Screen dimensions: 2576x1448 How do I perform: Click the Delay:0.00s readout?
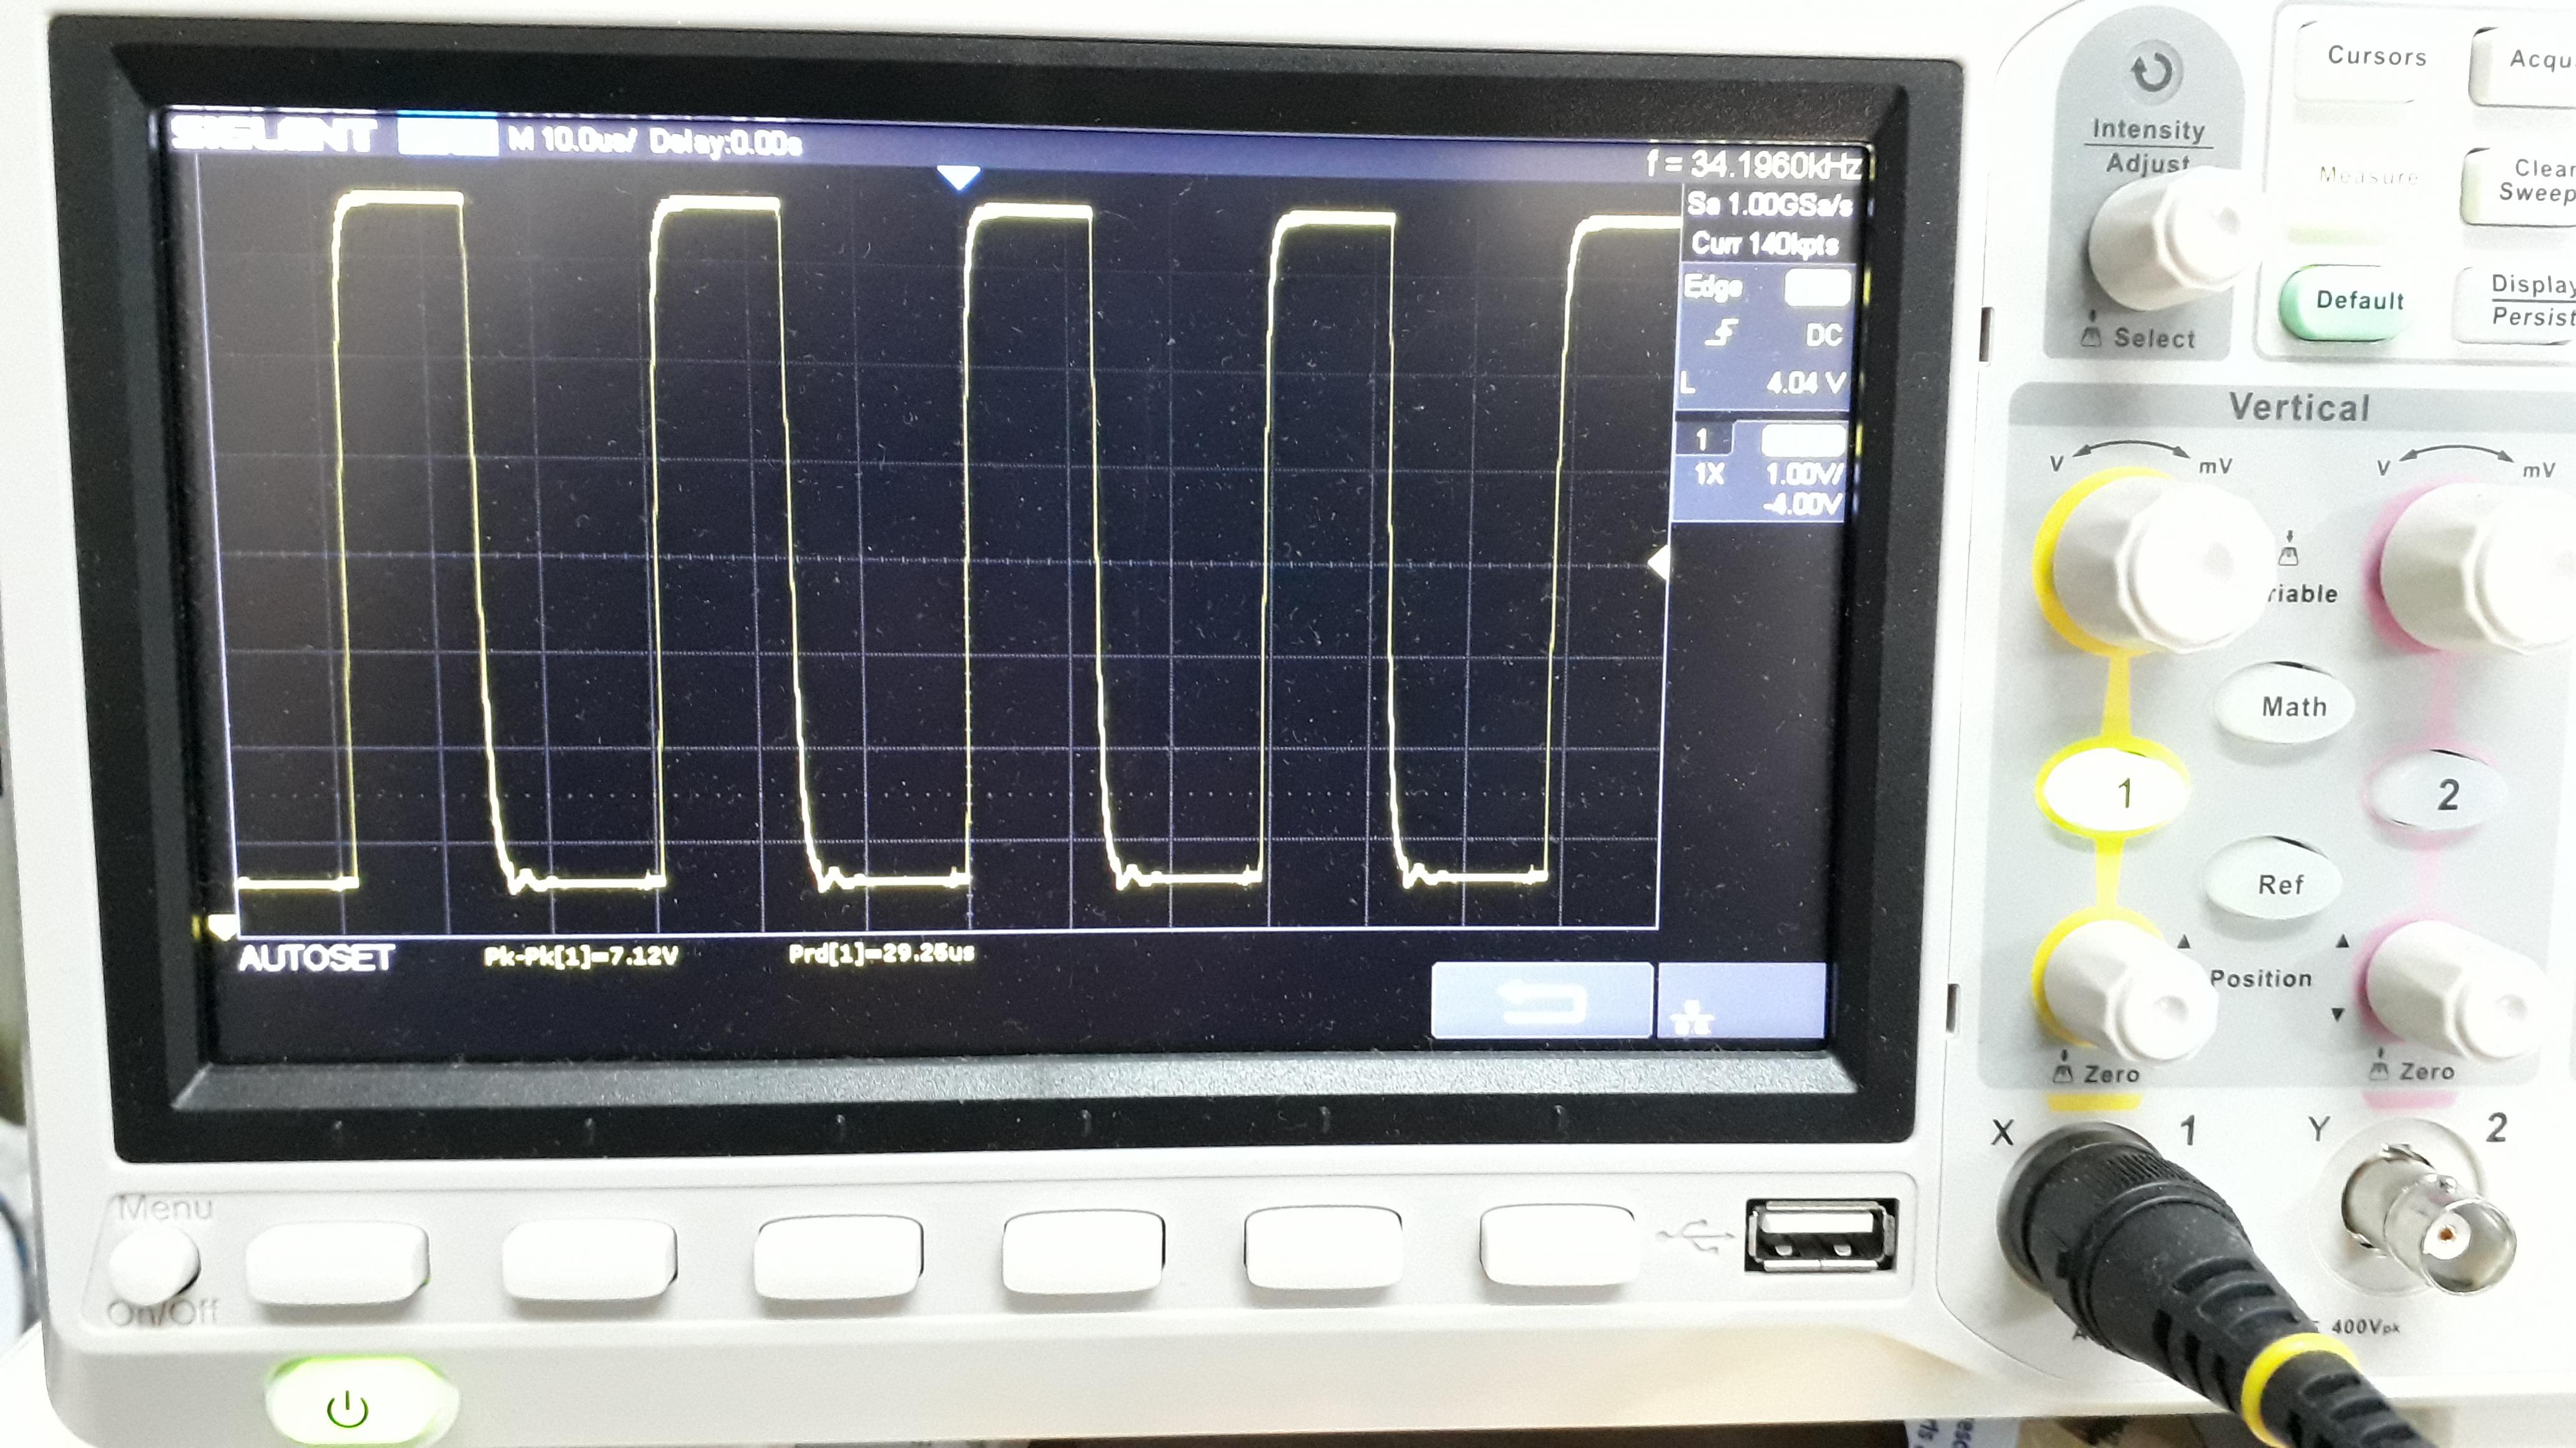(725, 143)
